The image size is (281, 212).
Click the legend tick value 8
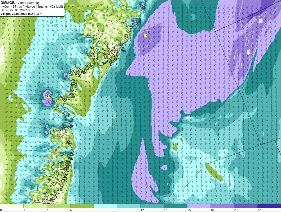coord(95,210)
